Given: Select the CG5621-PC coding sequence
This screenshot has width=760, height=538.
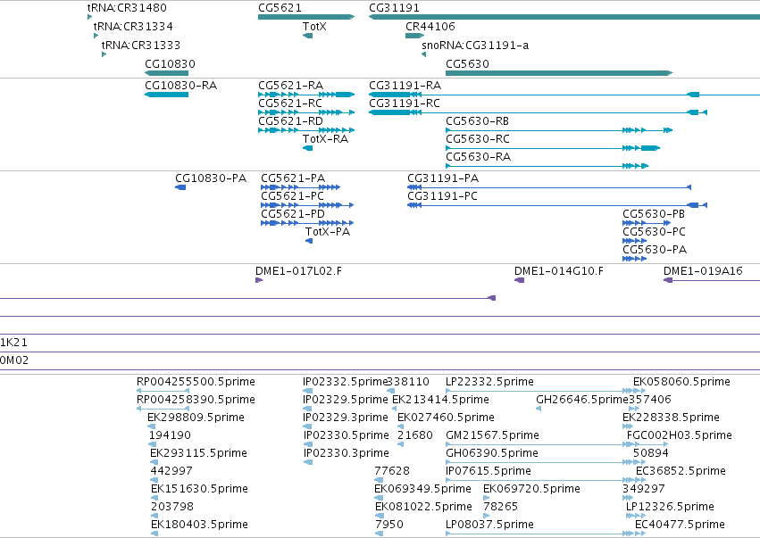Looking at the screenshot, I should click(307, 205).
